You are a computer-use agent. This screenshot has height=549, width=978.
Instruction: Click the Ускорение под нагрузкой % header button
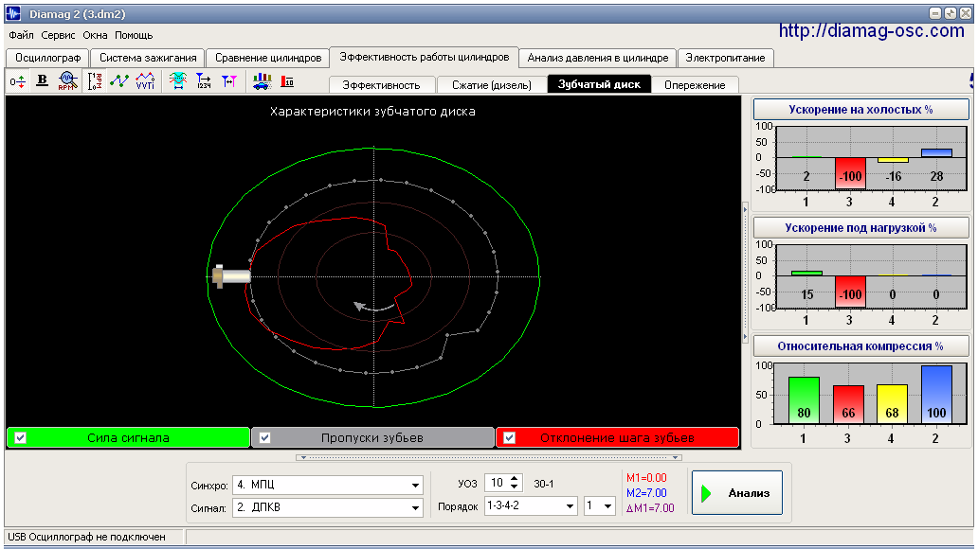[860, 228]
